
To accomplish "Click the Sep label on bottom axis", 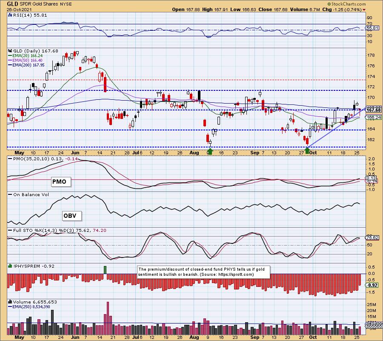I will click(255, 337).
